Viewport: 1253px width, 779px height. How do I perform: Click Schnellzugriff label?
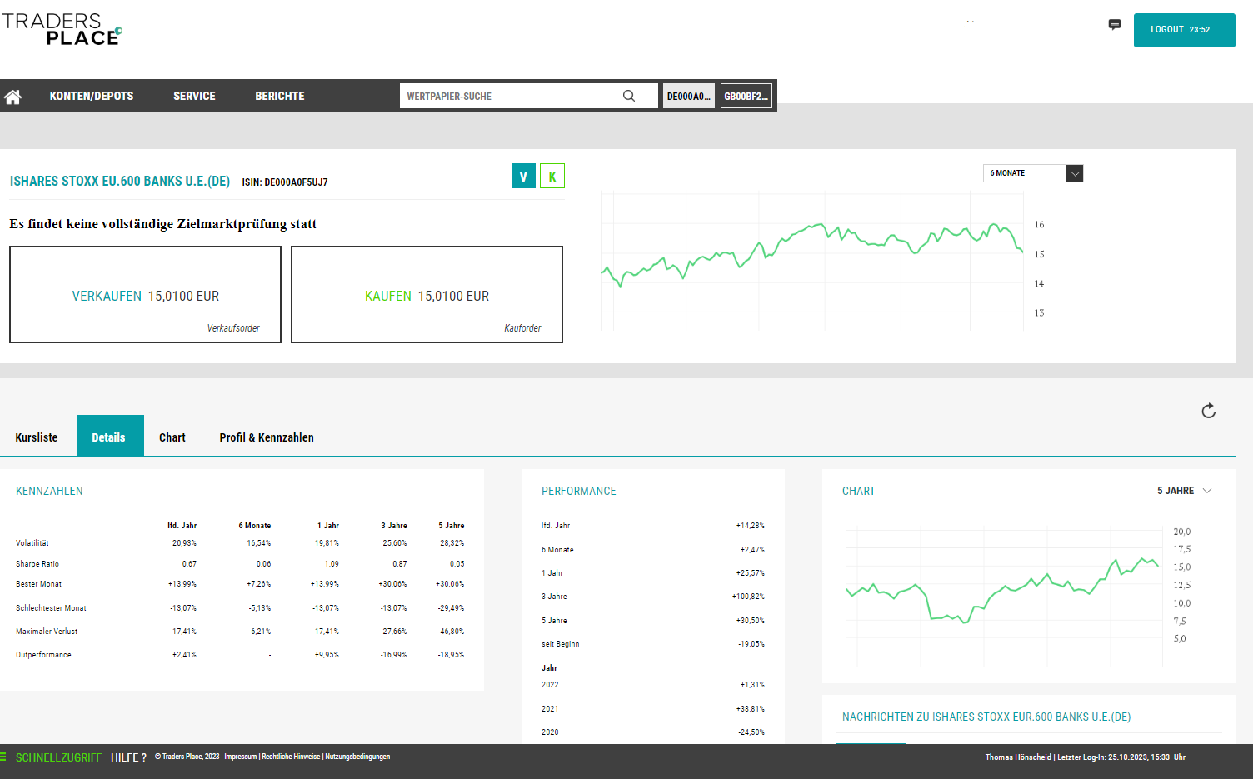coord(58,757)
